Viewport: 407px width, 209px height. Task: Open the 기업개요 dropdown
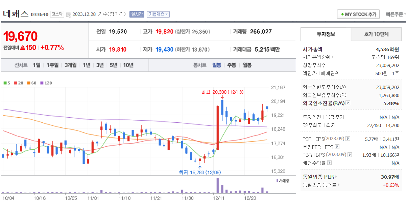[x=158, y=14]
